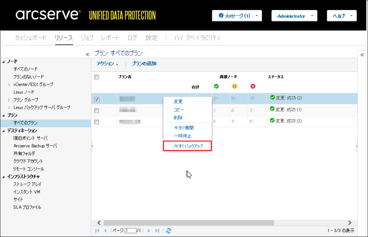Collapse left navigation pane double-chevron
The height and width of the screenshot is (237, 368).
[x=87, y=55]
